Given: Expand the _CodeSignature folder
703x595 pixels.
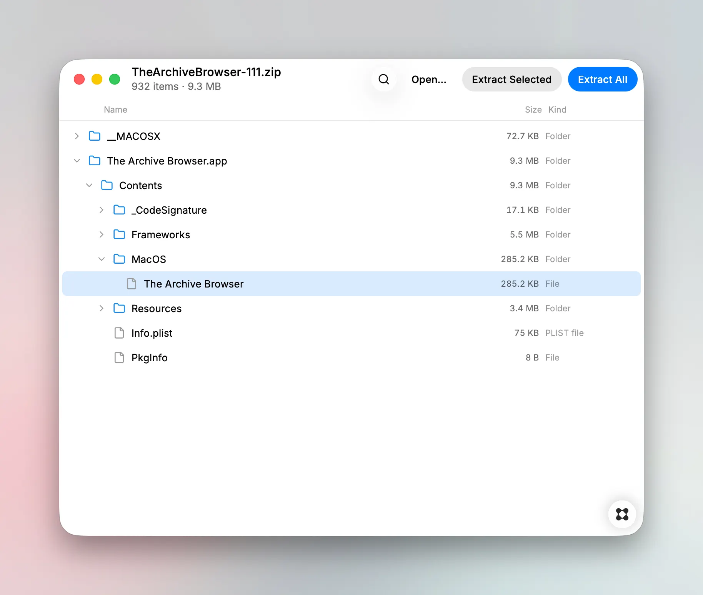Looking at the screenshot, I should pos(102,210).
